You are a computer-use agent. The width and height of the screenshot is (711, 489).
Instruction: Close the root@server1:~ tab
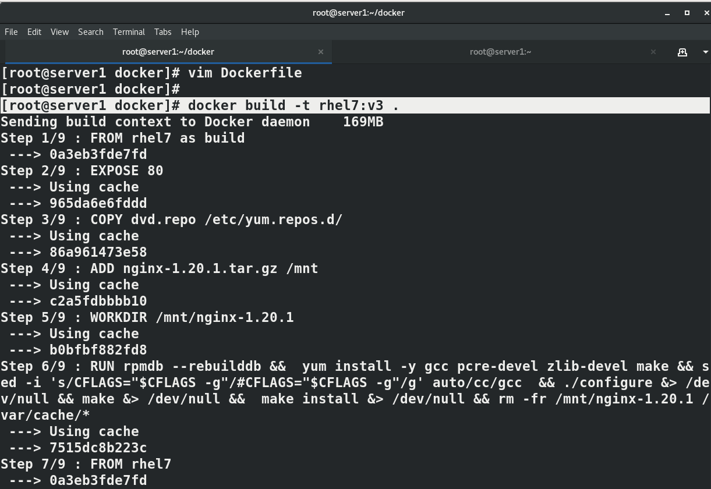(x=653, y=52)
